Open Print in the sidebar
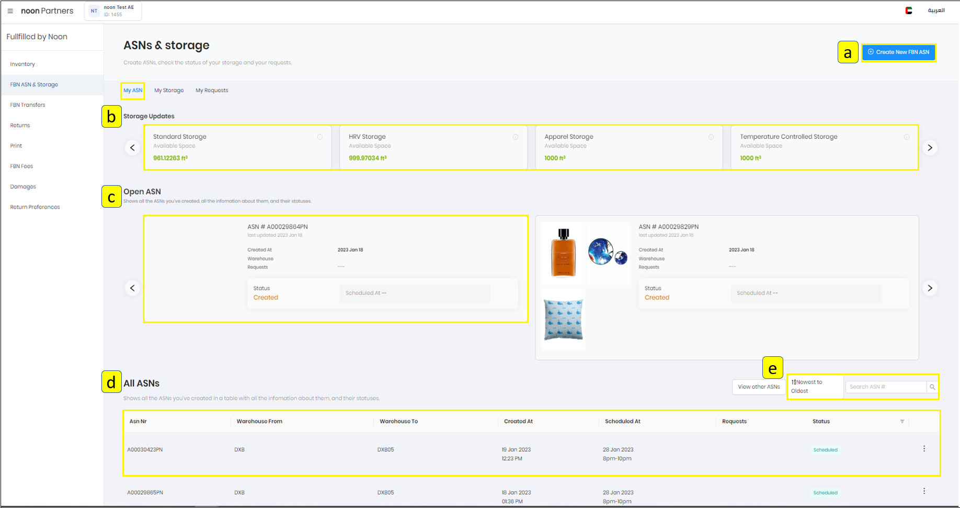 pos(16,146)
